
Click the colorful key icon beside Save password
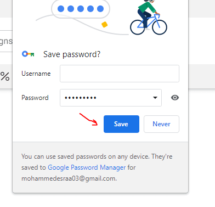click(x=28, y=54)
